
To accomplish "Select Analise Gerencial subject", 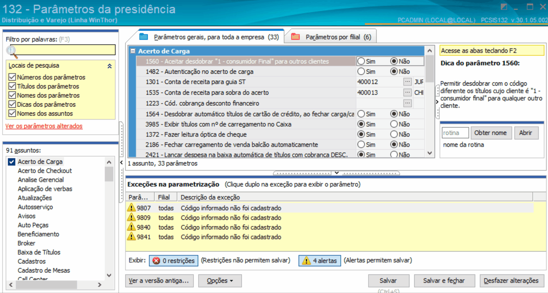I will tap(41, 180).
